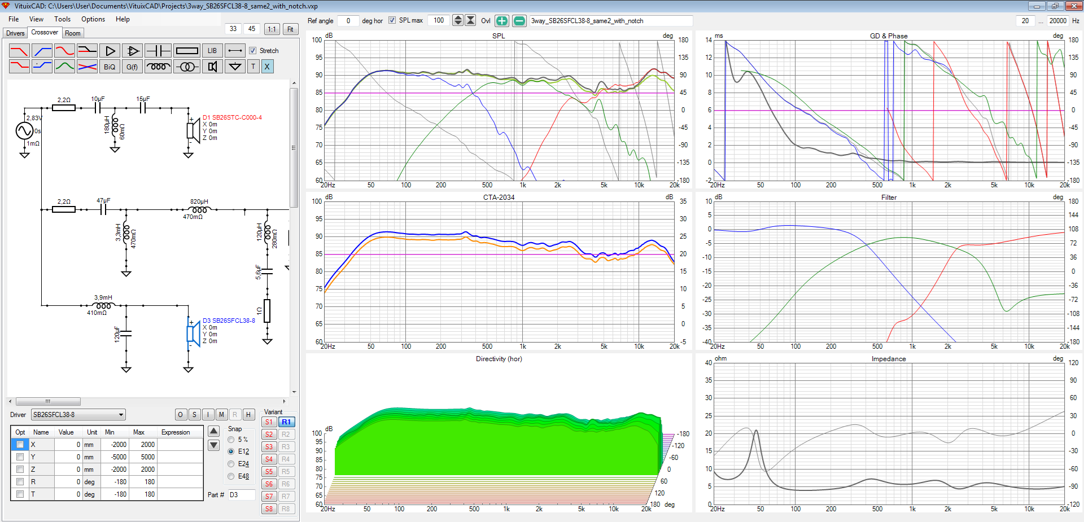This screenshot has height=522, width=1084.
Task: Add a loudspeaker driver component
Action: (x=212, y=67)
